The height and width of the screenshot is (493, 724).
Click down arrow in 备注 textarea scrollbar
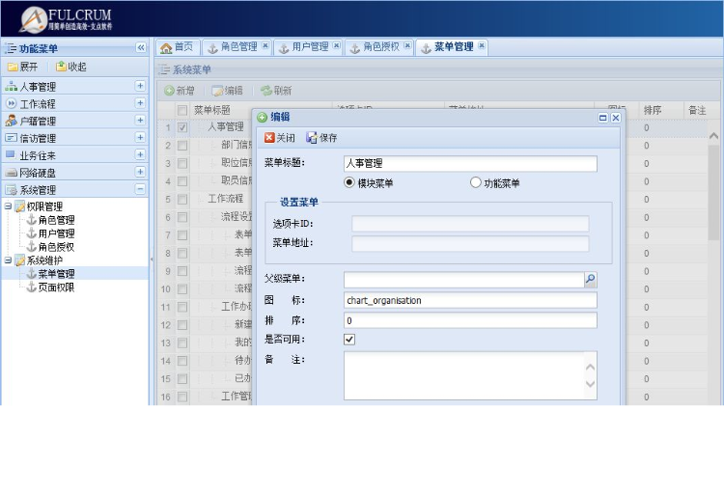click(590, 384)
